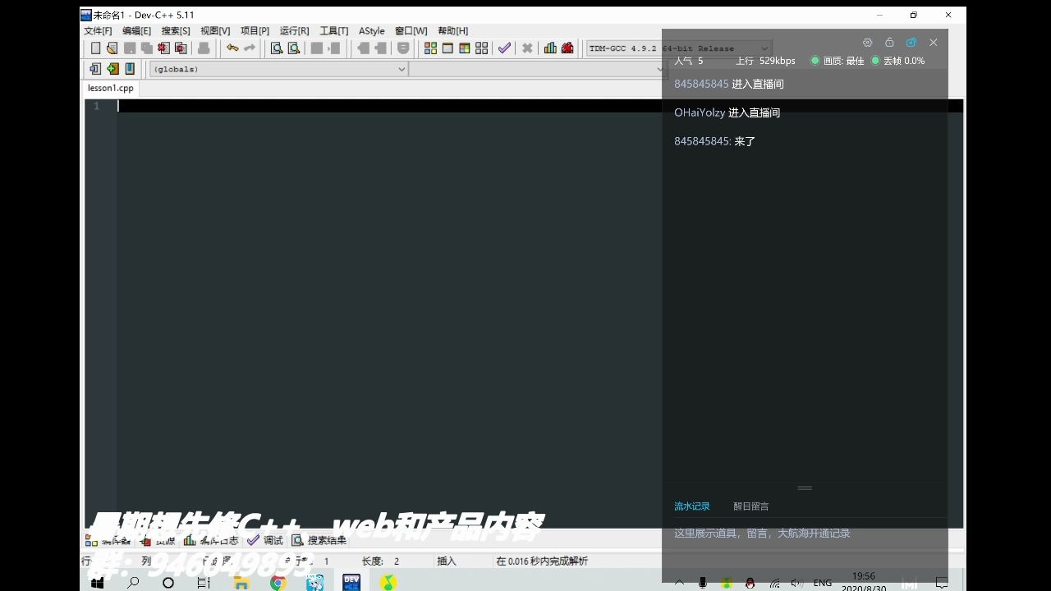Click the 丢帧 0.0% indicator

point(897,61)
